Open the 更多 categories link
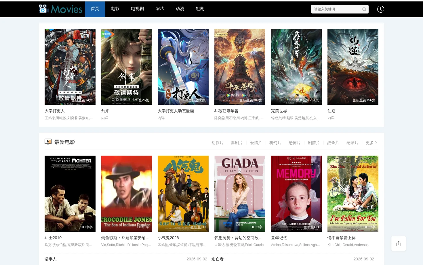This screenshot has width=423, height=265. [x=371, y=143]
